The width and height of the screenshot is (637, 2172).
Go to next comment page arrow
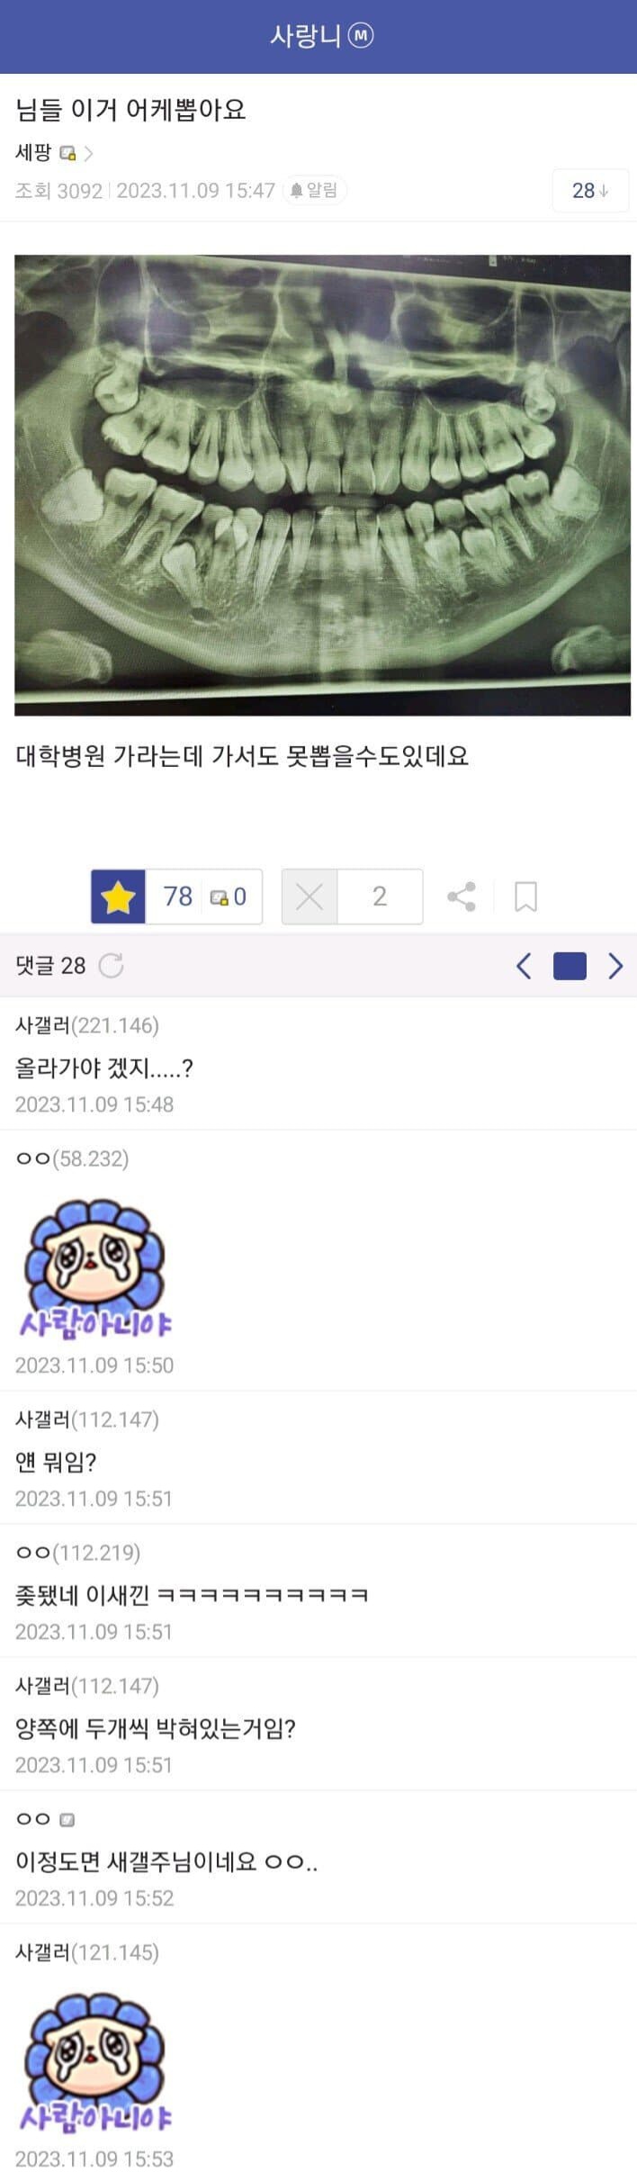615,966
